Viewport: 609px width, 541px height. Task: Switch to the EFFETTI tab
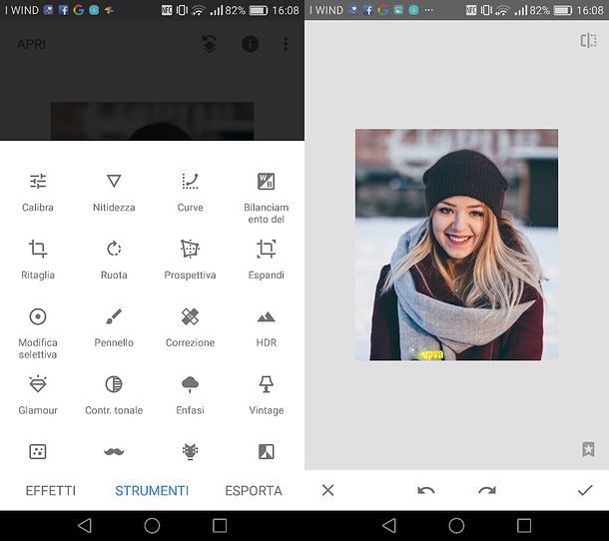pyautogui.click(x=51, y=490)
